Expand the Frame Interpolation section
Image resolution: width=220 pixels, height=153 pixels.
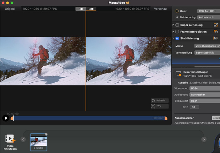(173, 32)
